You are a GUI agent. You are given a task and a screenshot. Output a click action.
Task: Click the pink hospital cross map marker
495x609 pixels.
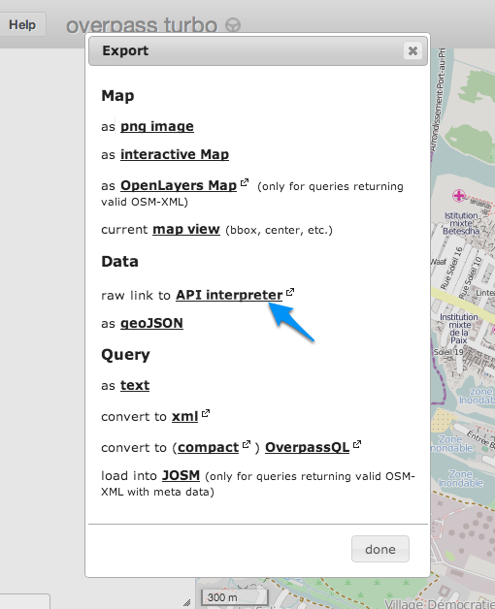[459, 195]
